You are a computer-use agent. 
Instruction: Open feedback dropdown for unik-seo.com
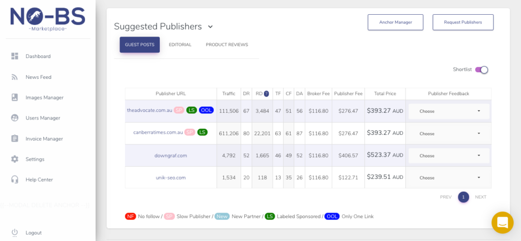(449, 177)
